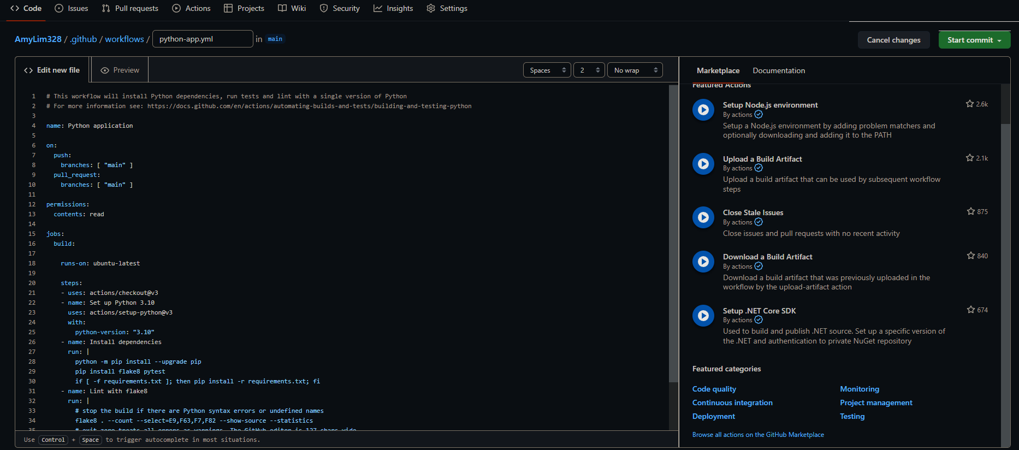Open repository Settings tab
1019x450 pixels.
pos(447,8)
